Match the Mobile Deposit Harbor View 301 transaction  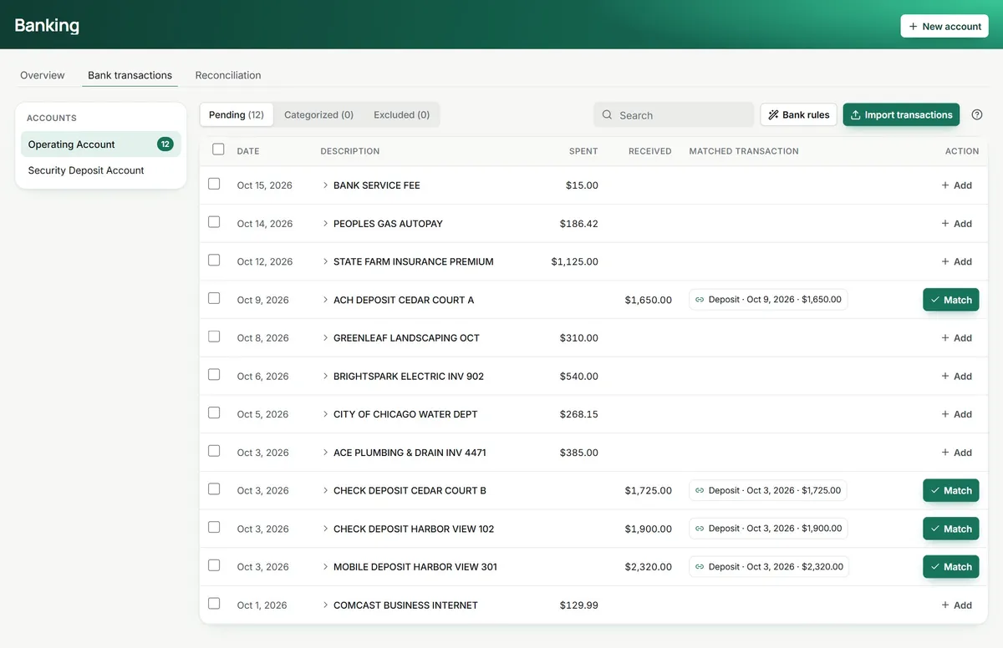pyautogui.click(x=951, y=567)
